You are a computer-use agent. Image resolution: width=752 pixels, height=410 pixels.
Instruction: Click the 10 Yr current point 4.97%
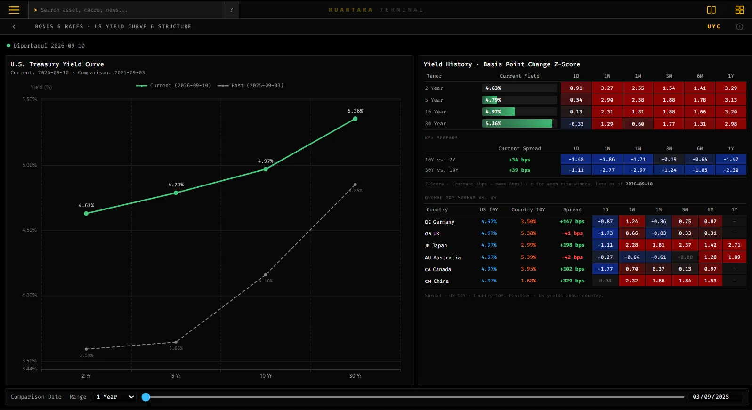tap(266, 169)
